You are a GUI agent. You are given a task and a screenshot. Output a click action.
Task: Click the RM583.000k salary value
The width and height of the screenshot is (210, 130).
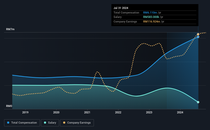pos(151,17)
